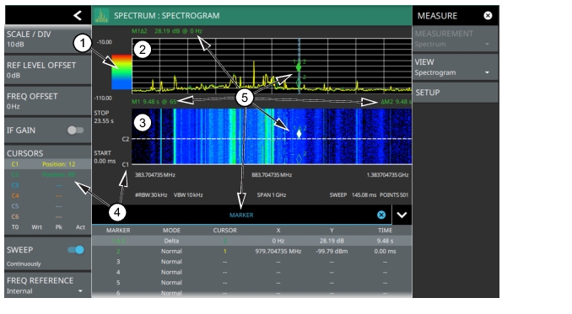Click the C1 cursor label beside spectrogram
Image resolution: width=572 pixels, height=314 pixels.
coord(126,164)
